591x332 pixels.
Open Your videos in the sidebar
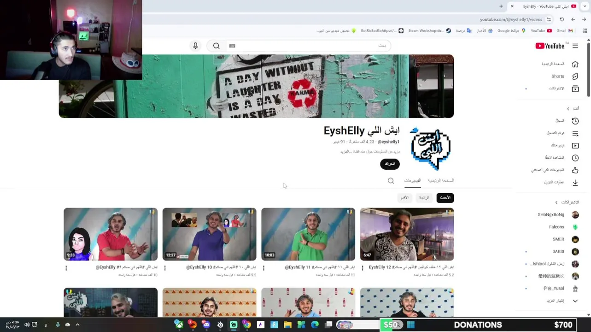(x=564, y=145)
